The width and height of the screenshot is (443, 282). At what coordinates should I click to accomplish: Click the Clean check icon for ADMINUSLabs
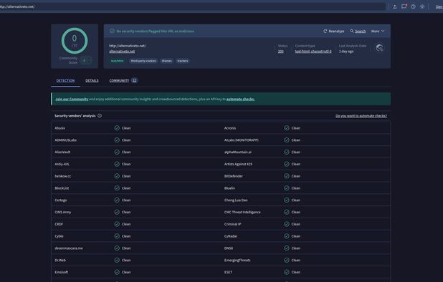point(117,140)
